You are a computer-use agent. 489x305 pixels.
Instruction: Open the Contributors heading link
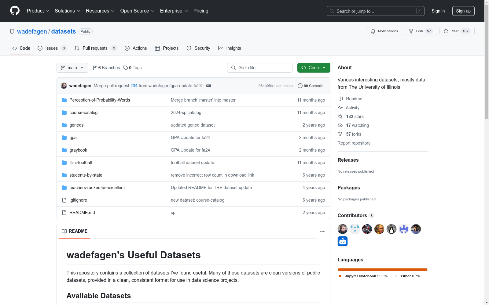point(356,215)
